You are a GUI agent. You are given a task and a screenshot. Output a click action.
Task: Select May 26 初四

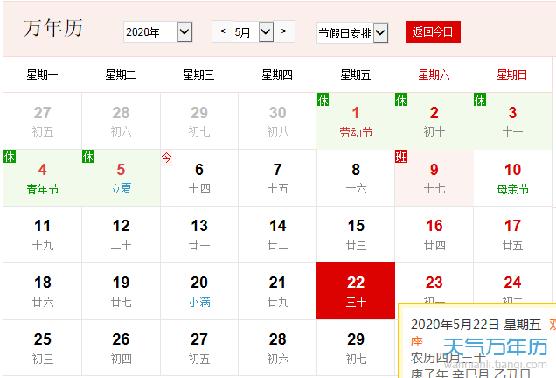(x=121, y=348)
